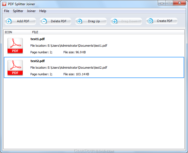This screenshot has height=153, width=188.
Task: Click the FILE column header
Action: 108,32
